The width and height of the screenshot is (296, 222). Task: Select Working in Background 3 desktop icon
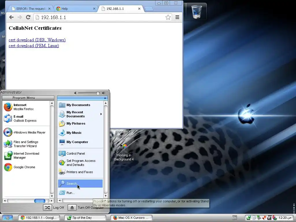124,134
